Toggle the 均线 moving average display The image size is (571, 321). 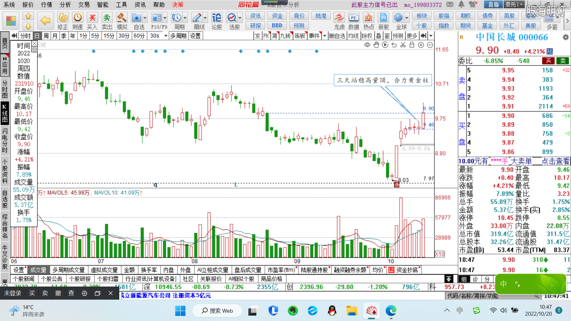click(x=353, y=36)
